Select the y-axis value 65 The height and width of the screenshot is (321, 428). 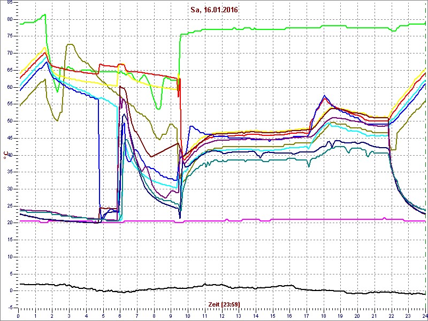pyautogui.click(x=10, y=70)
